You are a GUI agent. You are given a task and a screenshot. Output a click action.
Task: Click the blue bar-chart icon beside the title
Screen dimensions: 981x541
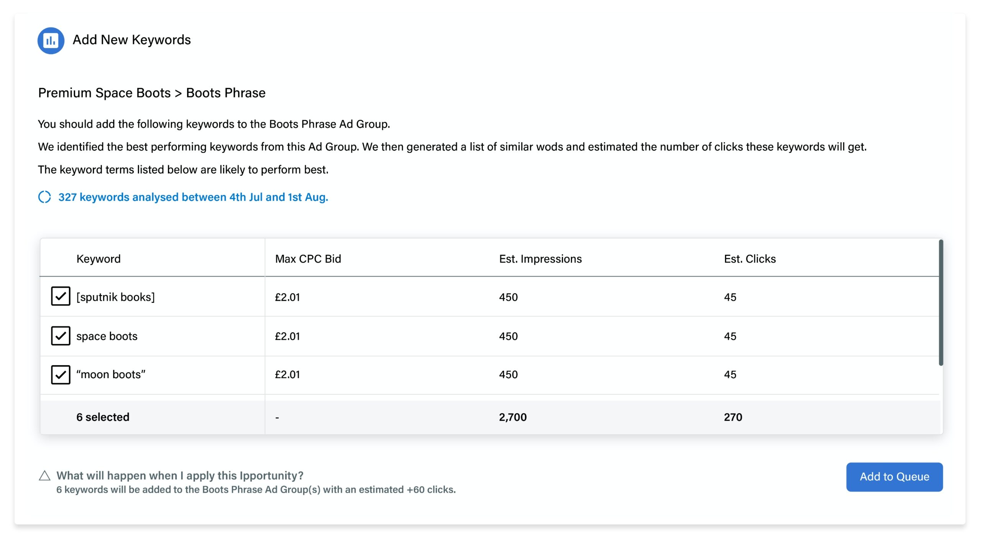coord(51,41)
